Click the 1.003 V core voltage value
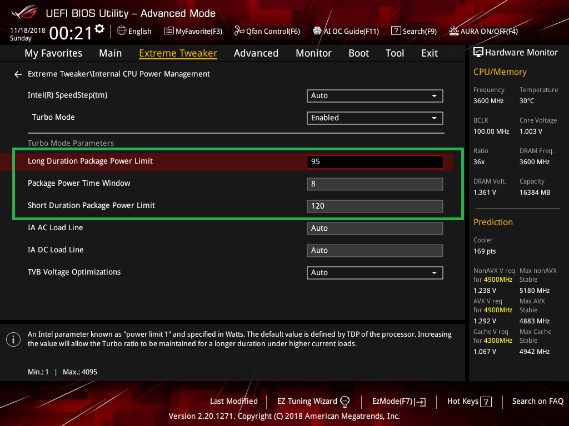The image size is (569, 426). (531, 131)
